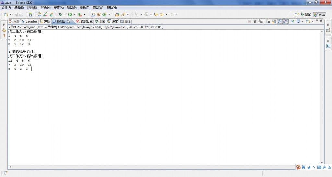Open the 重构(T) menu

[x=85, y=8]
